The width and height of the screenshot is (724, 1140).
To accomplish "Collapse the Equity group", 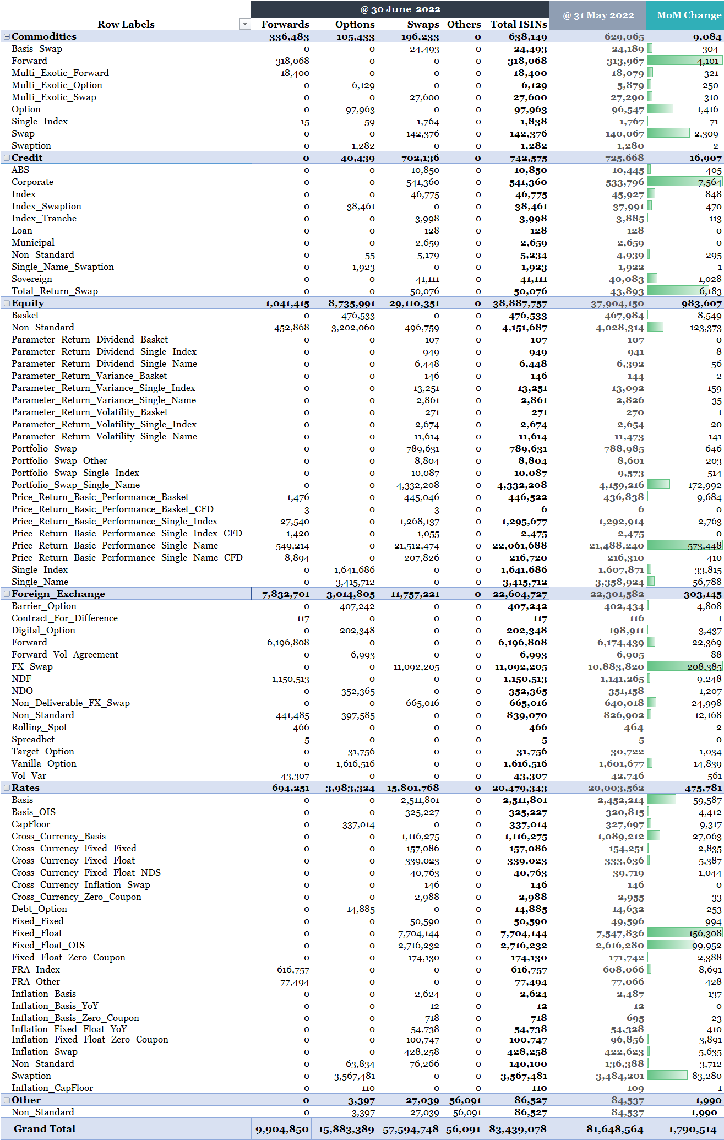I will 7,303.
